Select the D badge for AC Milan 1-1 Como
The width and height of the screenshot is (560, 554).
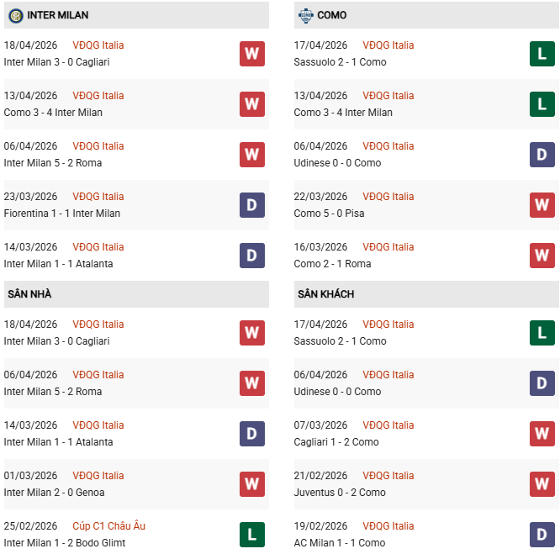[542, 535]
